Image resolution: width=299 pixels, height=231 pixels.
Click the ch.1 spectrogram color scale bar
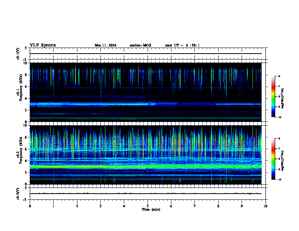(273, 97)
